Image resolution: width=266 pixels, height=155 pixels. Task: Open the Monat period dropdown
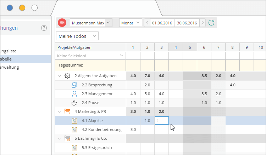tap(131, 23)
